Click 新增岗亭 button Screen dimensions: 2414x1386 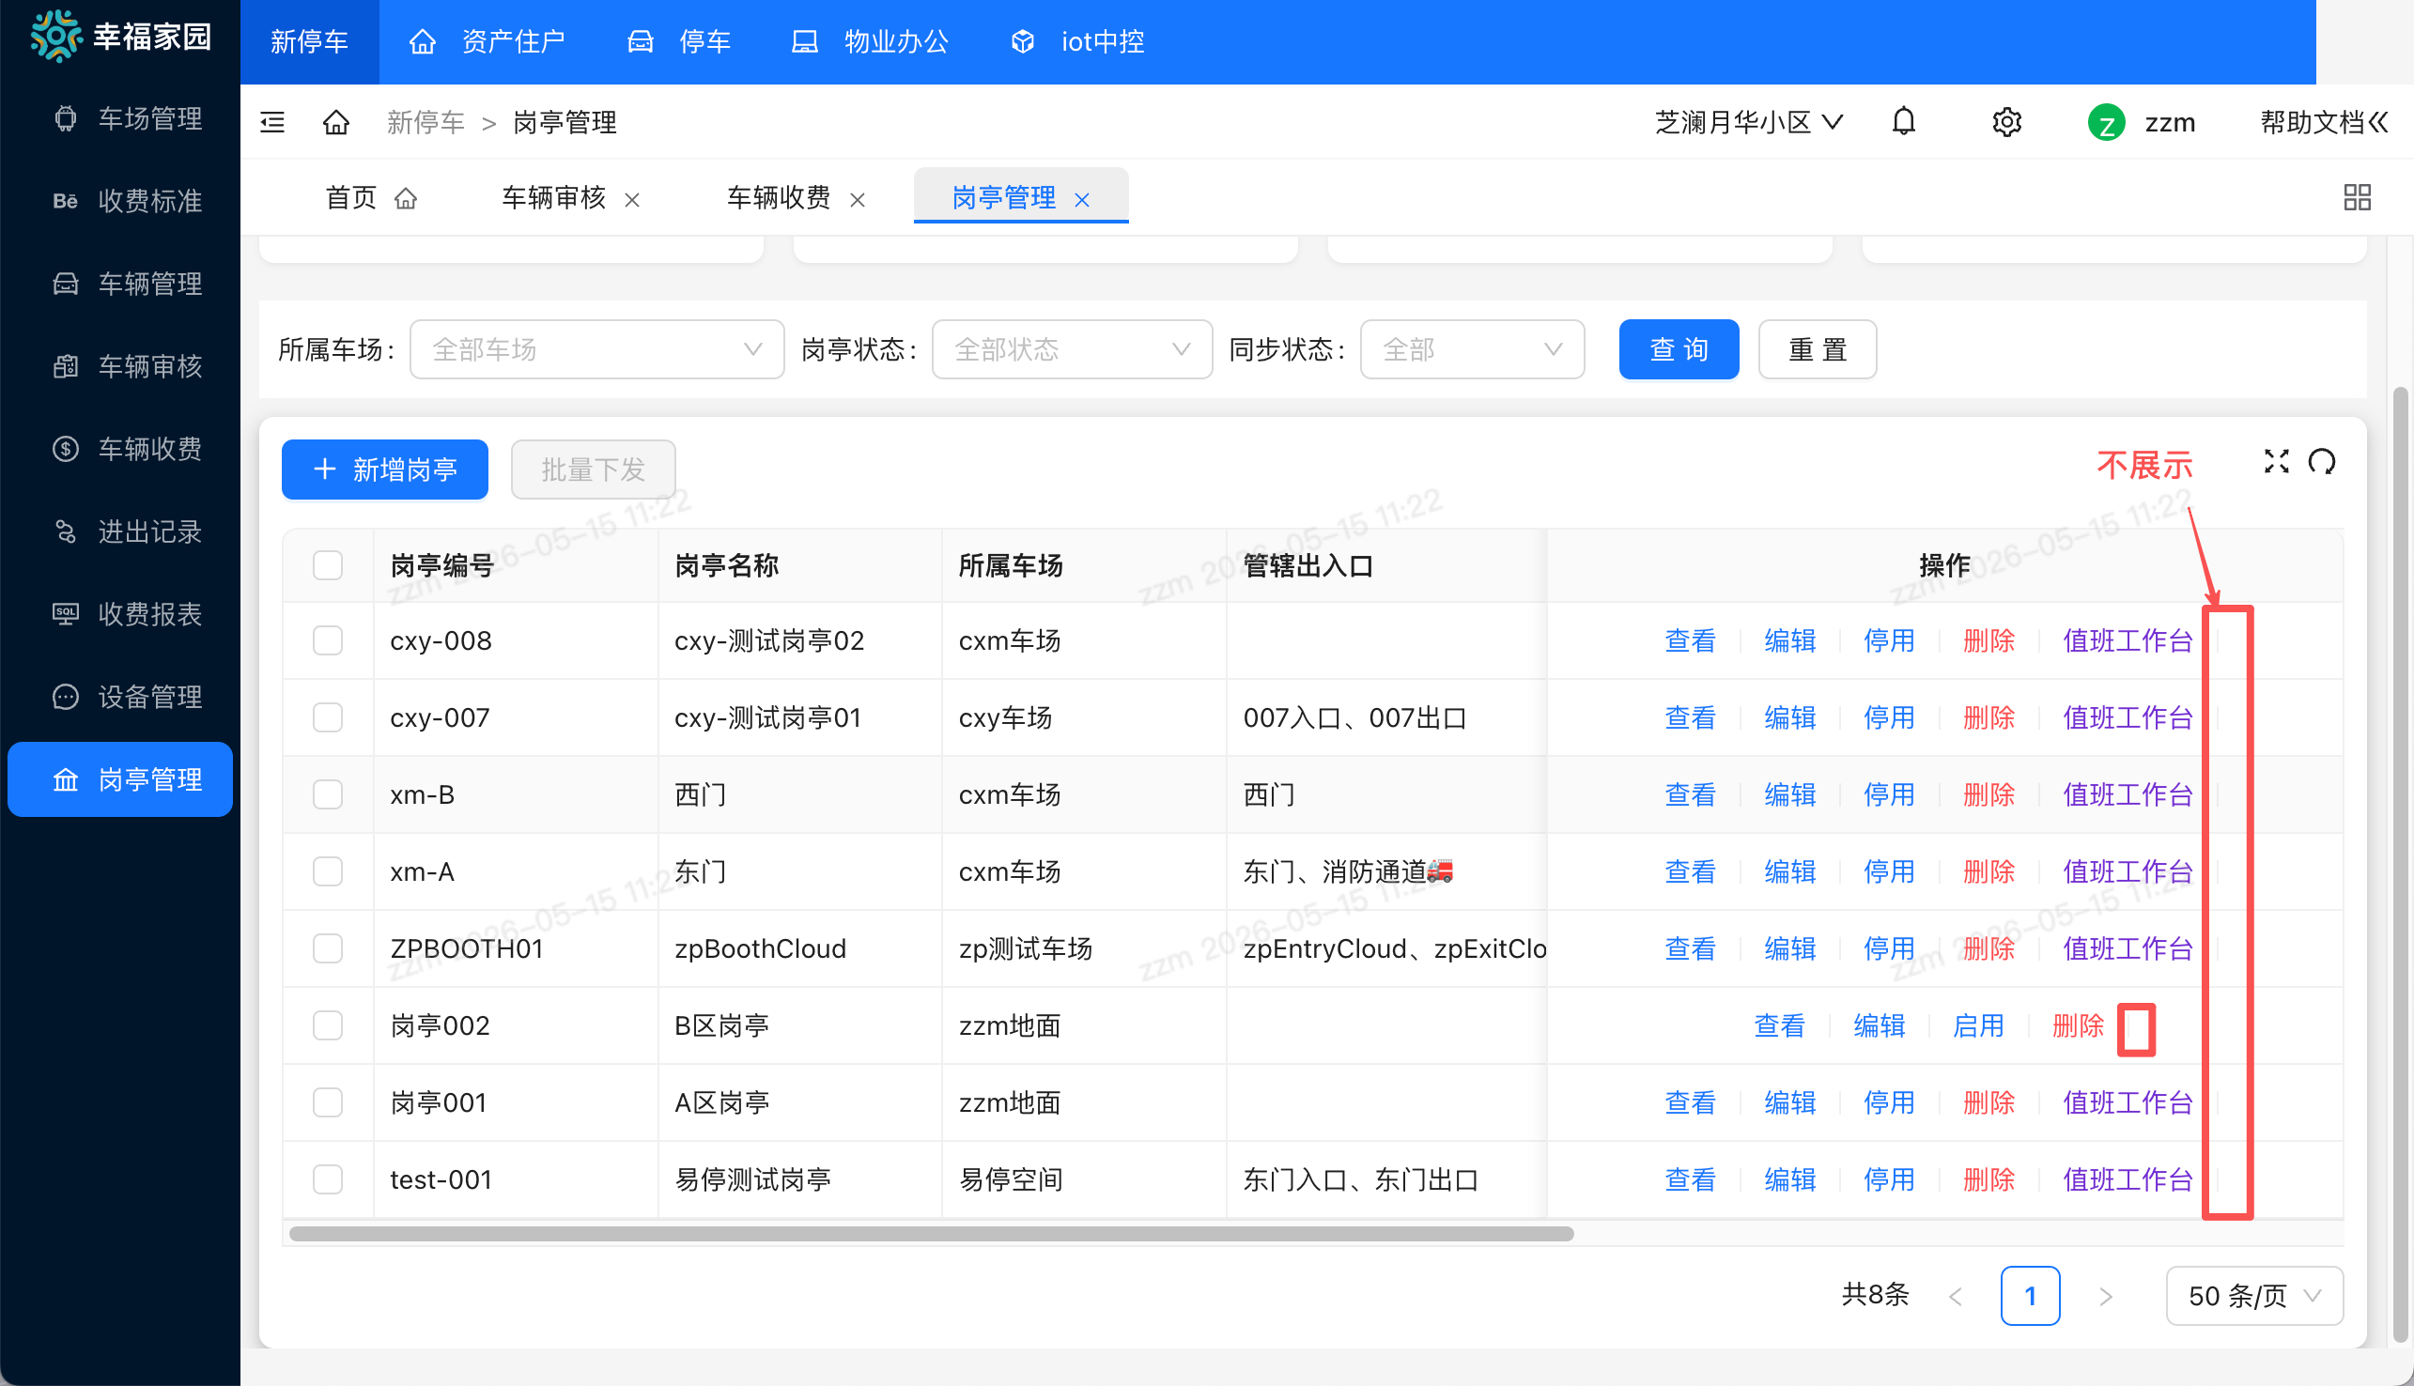(x=384, y=470)
